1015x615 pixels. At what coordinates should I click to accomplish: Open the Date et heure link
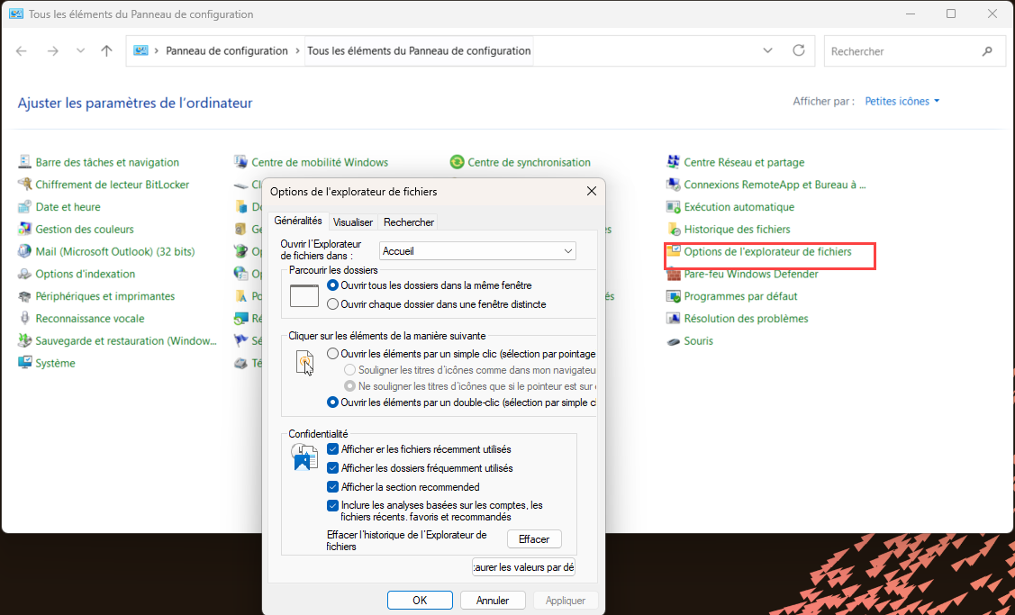68,207
